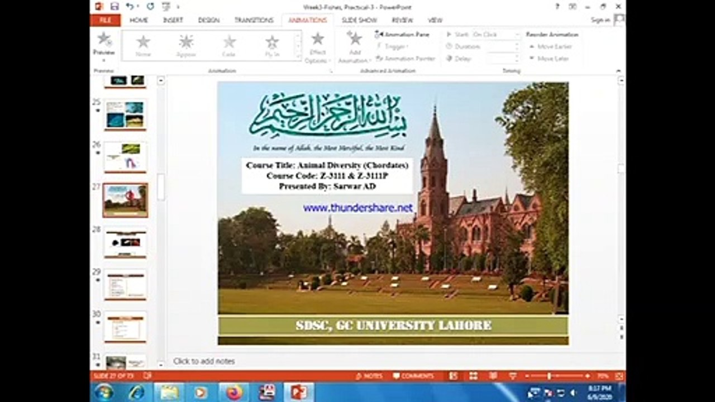Viewport: 715px width, 402px height.
Task: Switch to Slide Sorter view
Action: pos(473,376)
